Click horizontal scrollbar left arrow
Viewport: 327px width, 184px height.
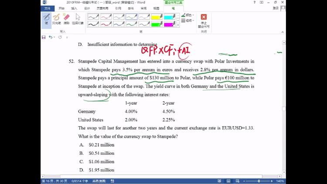click(x=43, y=176)
